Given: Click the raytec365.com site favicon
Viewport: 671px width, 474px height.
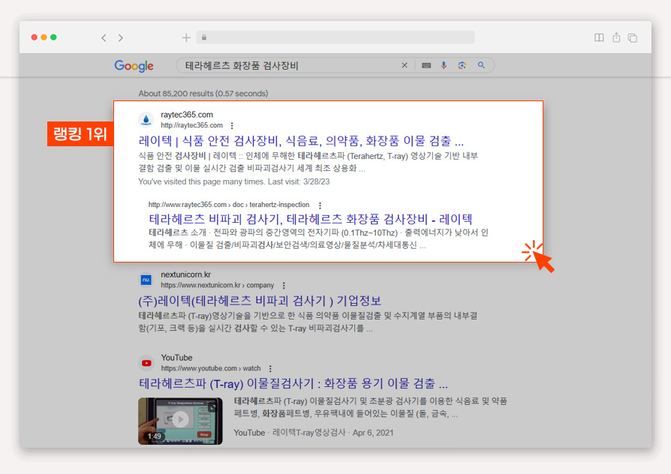Looking at the screenshot, I should pos(146,120).
